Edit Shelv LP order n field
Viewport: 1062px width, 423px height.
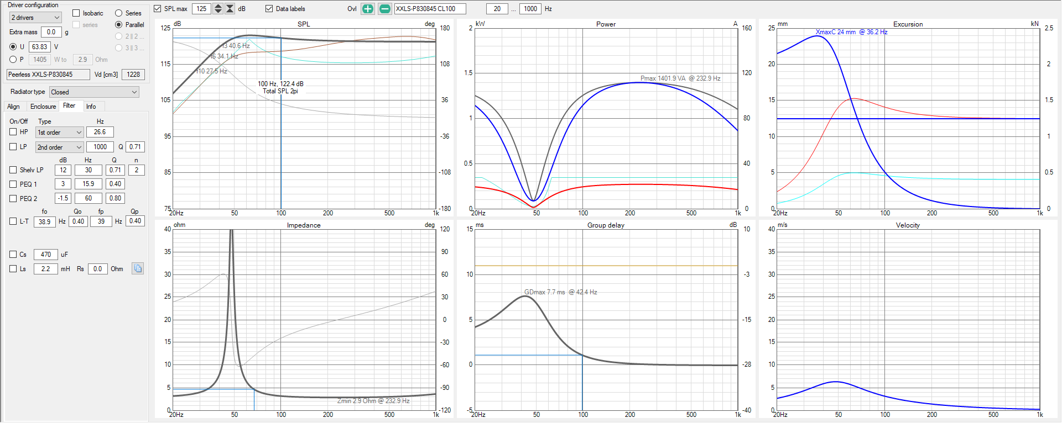(137, 170)
